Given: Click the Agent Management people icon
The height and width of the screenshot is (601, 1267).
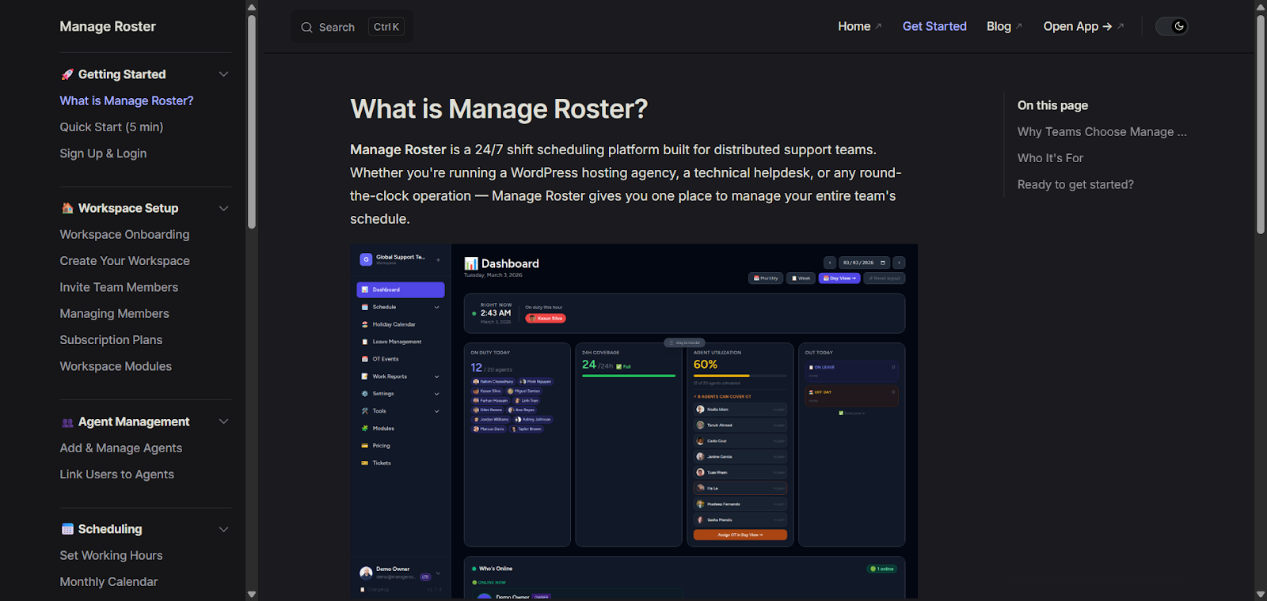Looking at the screenshot, I should coord(67,422).
